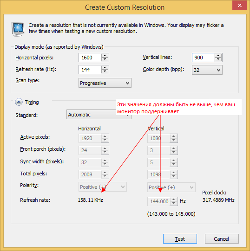Increase horizontal Active pixels up arrow
Image resolution: width=250 pixels, height=251 pixels.
[105, 136]
